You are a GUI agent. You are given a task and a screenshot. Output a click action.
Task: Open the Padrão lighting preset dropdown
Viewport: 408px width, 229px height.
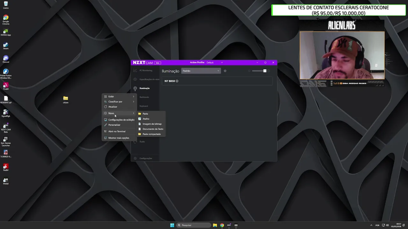click(x=201, y=71)
